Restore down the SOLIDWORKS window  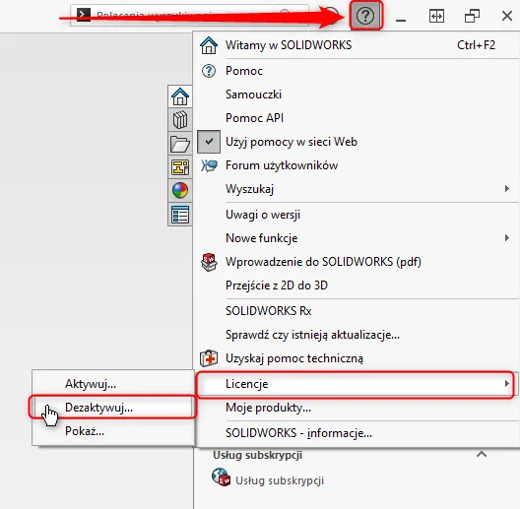(472, 16)
